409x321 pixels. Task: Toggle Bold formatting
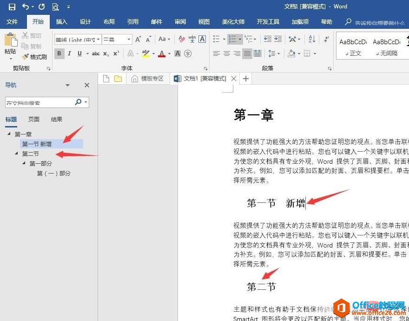coord(59,53)
